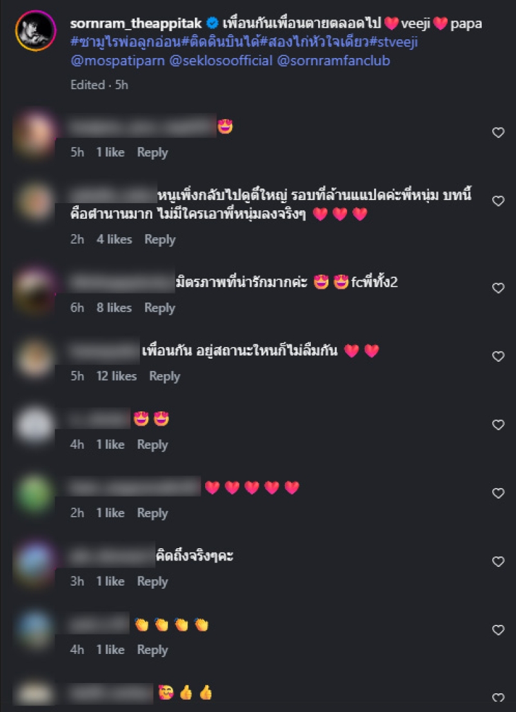Open the @seklosoofficial mention
Image resolution: width=516 pixels, height=712 pixels.
(x=221, y=61)
